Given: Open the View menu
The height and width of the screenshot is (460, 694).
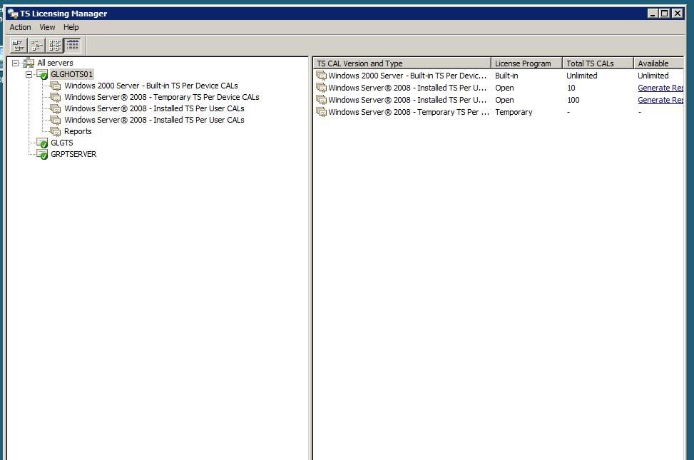Looking at the screenshot, I should point(47,27).
